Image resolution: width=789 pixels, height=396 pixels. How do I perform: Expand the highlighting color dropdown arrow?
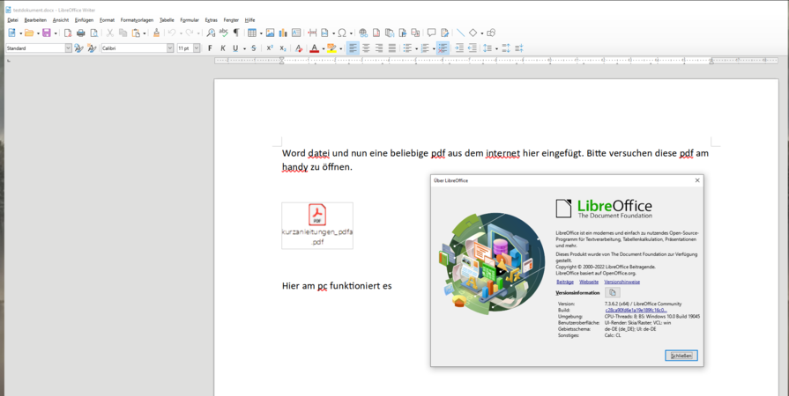[x=340, y=48]
